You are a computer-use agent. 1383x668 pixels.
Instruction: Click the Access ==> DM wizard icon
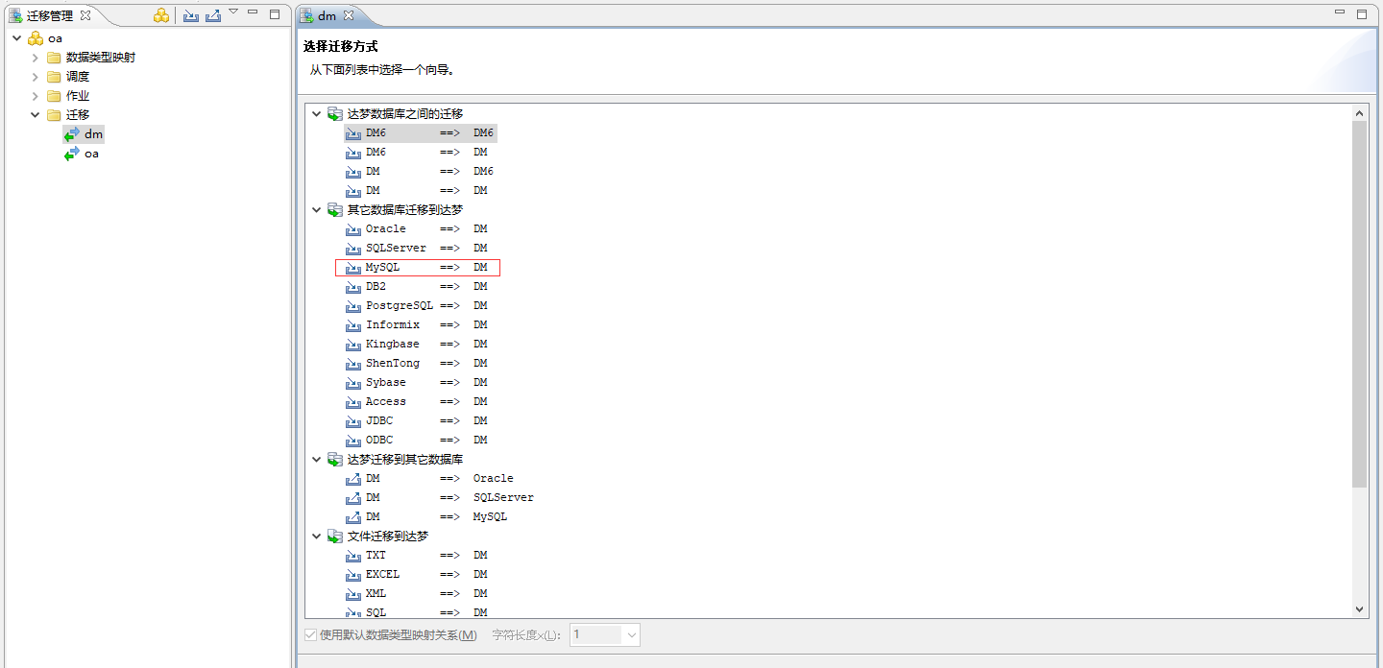[x=353, y=401]
